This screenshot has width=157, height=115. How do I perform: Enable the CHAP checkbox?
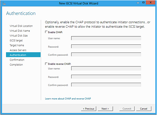[x=46, y=32]
